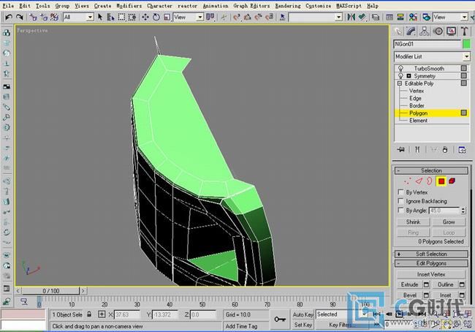The image size is (475, 332).
Task: Click the Mirror tool icon
Action: [x=351, y=18]
